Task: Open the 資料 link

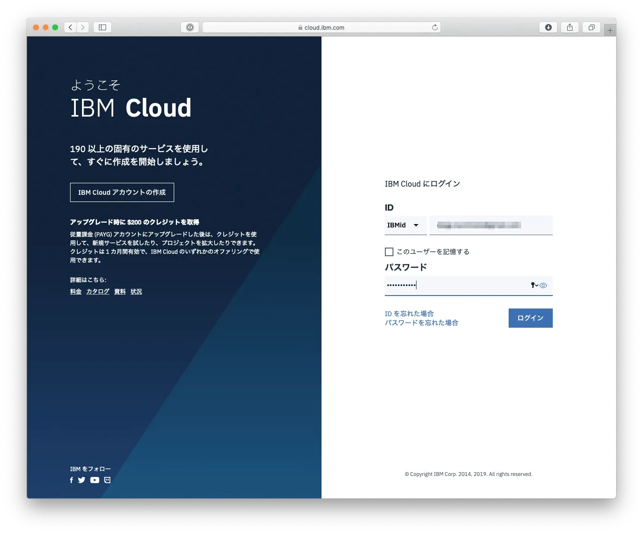Action: coord(120,292)
